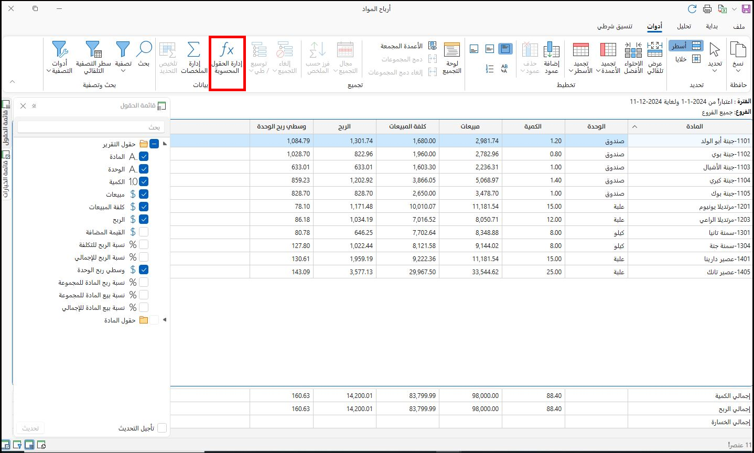Click the كلفة المبيعات column header

click(407, 126)
